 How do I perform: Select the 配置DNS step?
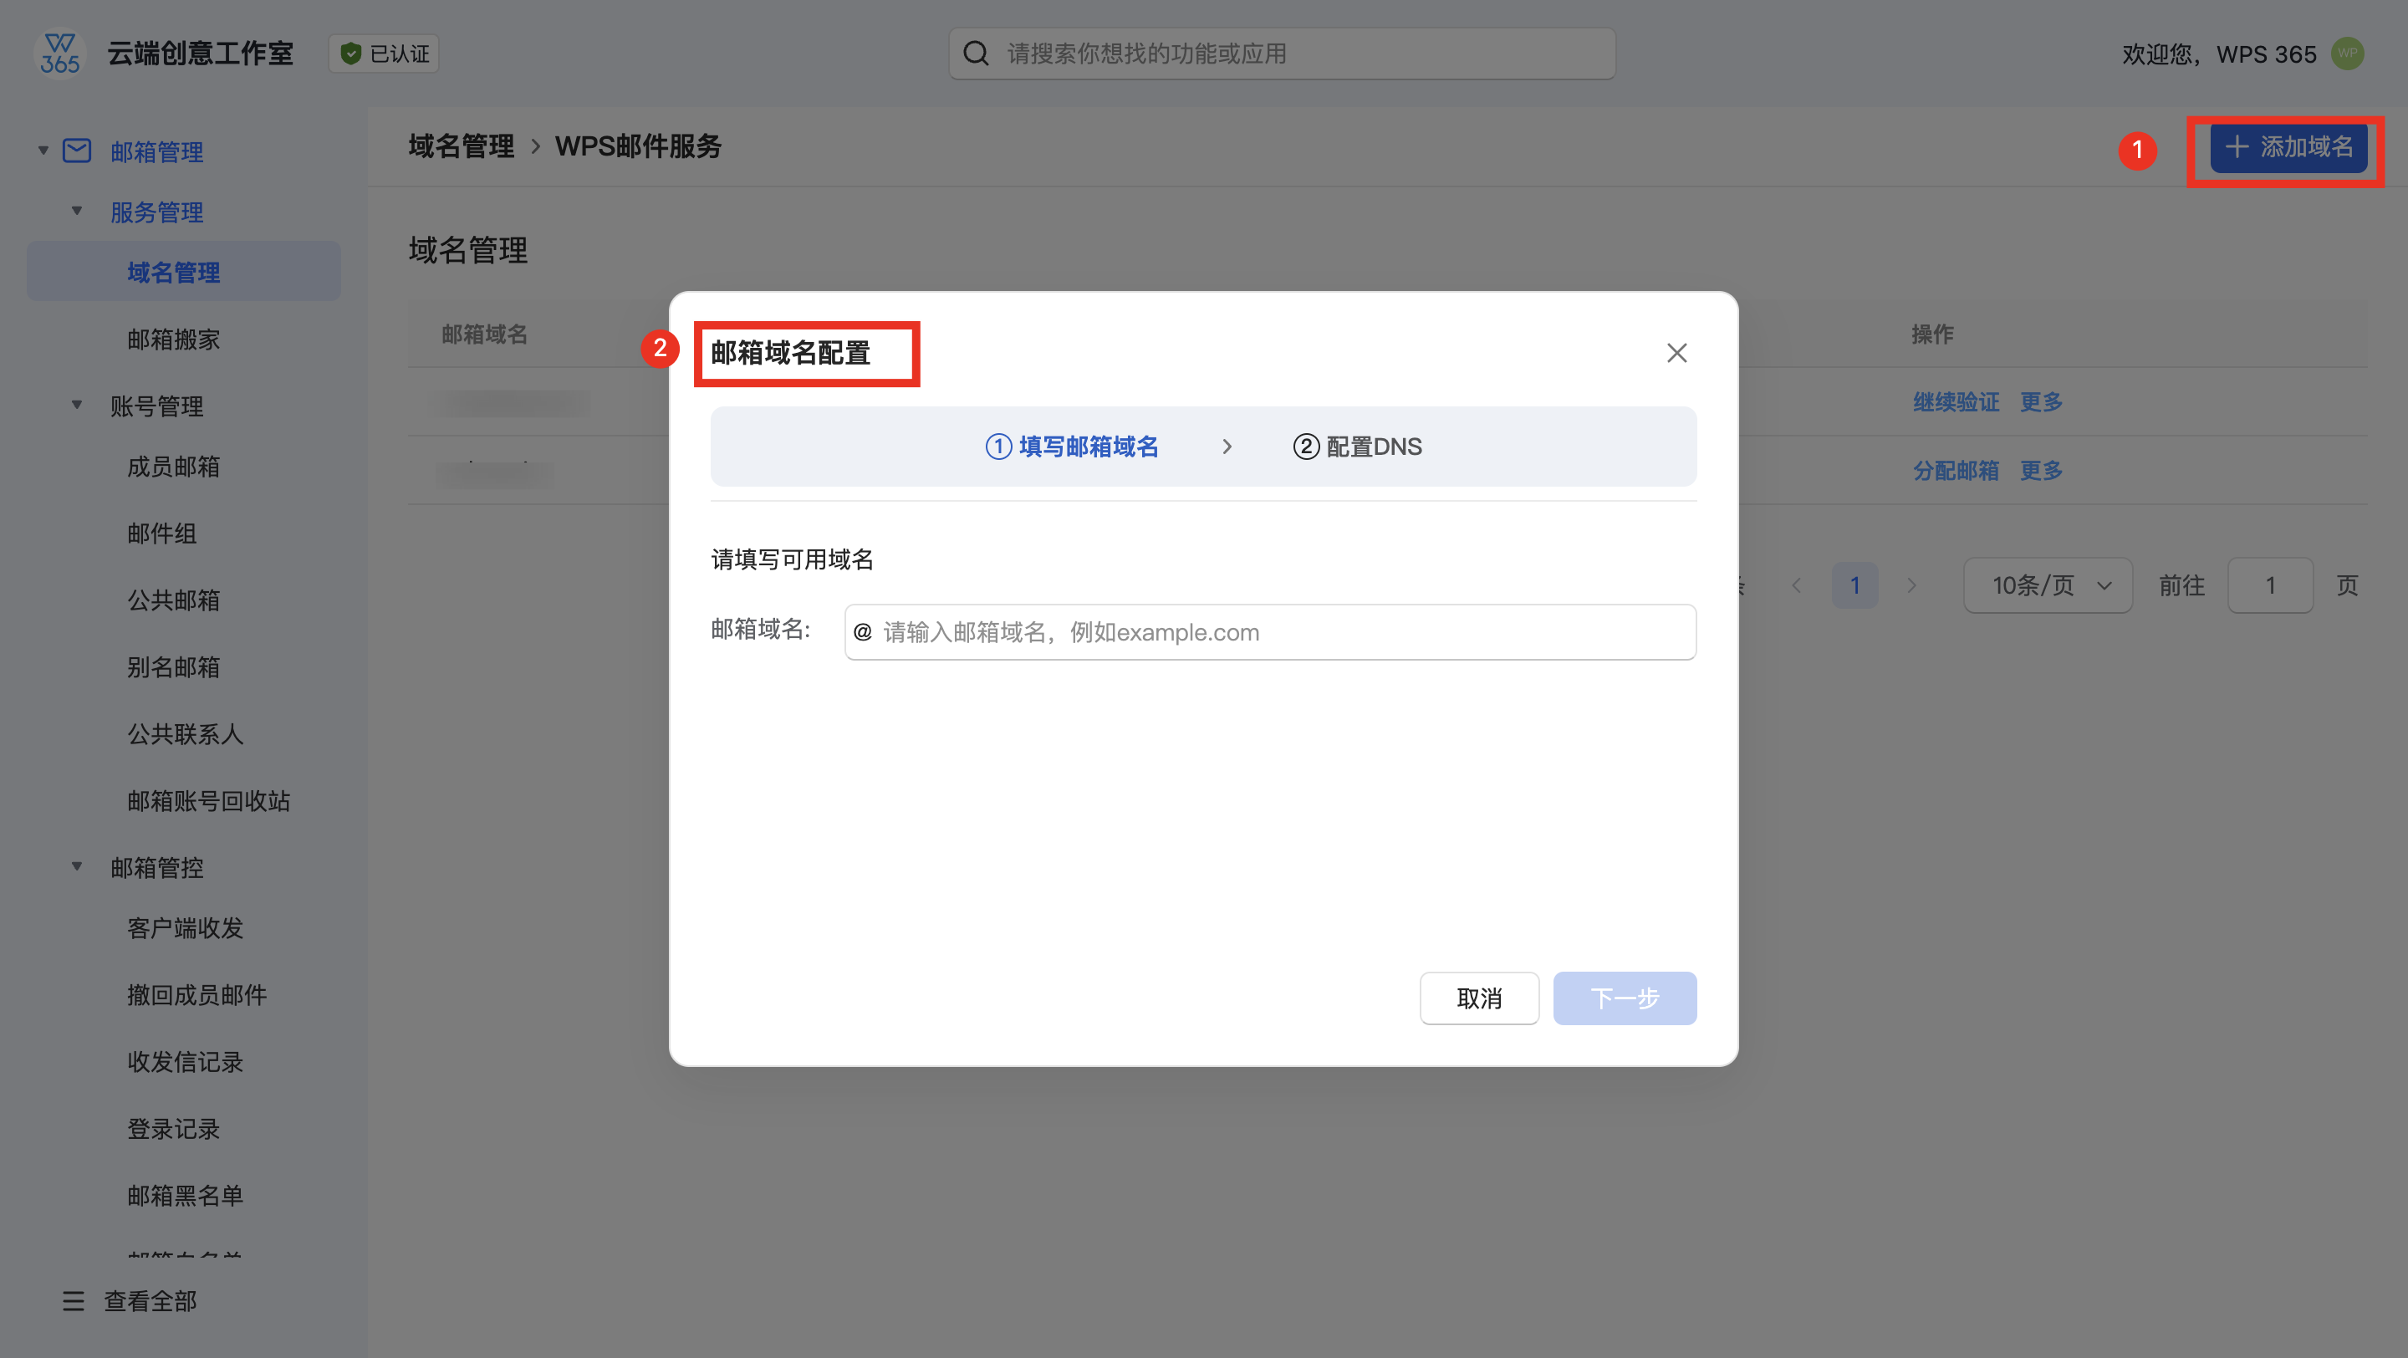(1357, 447)
